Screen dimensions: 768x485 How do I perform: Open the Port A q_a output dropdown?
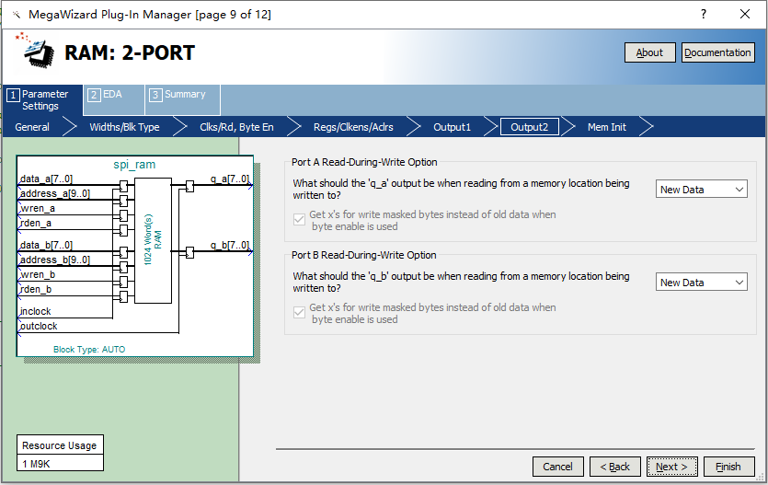click(702, 190)
